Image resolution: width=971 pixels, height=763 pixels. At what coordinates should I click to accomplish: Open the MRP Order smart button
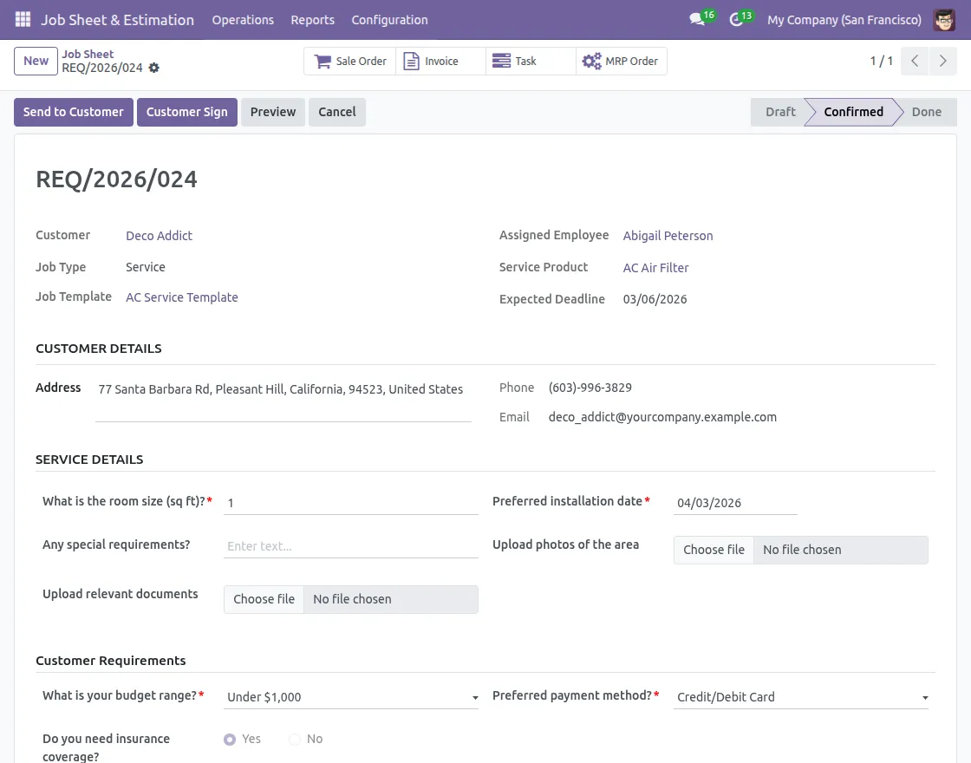pos(621,62)
